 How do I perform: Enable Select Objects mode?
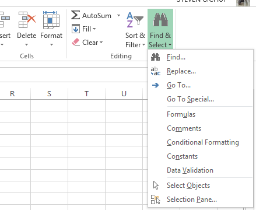(x=201, y=185)
